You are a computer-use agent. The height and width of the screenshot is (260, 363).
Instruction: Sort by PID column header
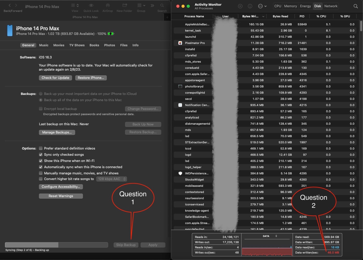pos(302,16)
